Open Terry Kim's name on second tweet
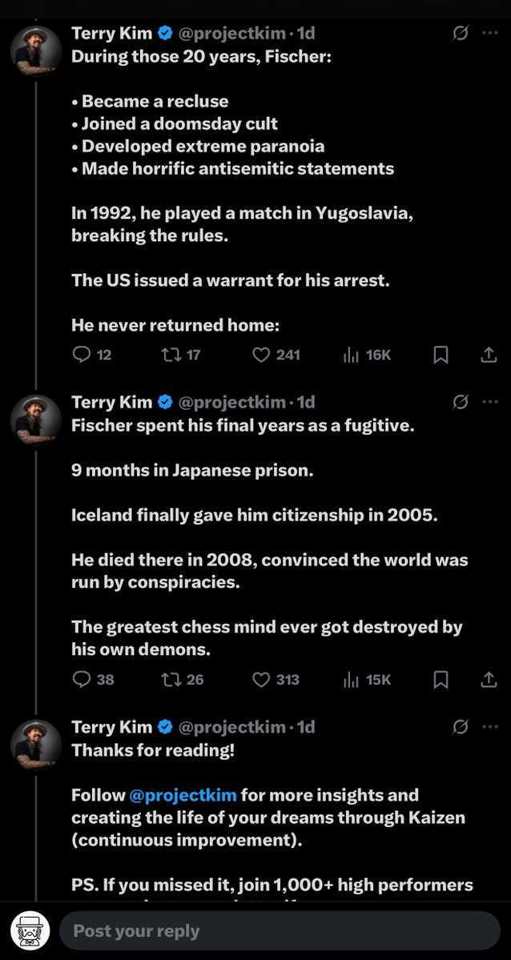511x960 pixels. click(111, 402)
